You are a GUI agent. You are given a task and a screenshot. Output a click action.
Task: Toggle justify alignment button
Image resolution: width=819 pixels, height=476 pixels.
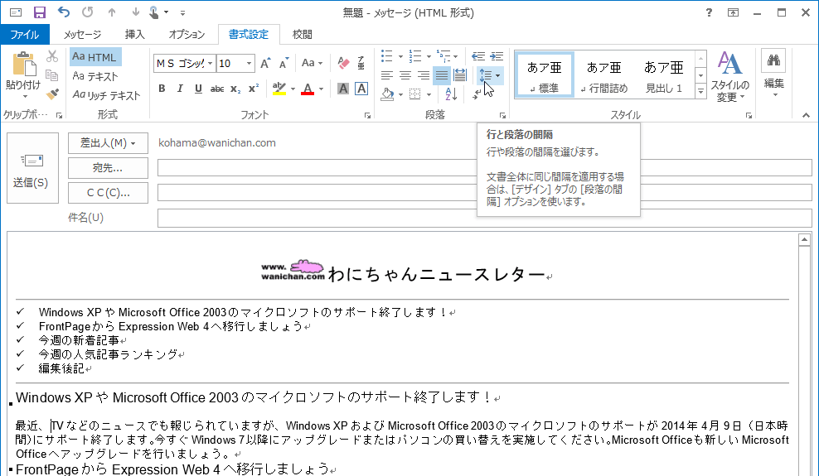pos(442,75)
